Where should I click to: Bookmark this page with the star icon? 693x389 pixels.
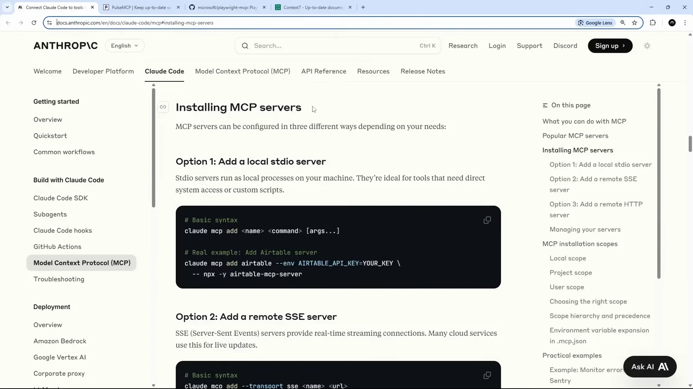point(635,23)
